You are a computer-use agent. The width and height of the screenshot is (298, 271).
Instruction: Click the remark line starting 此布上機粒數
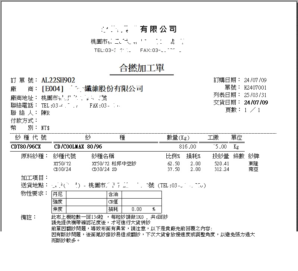coord(110,217)
